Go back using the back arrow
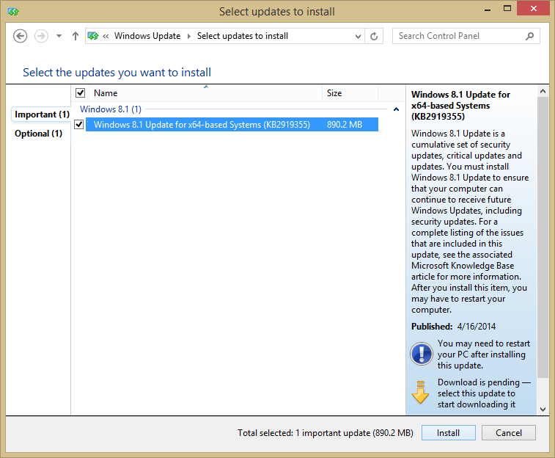The image size is (555, 458). [x=21, y=36]
